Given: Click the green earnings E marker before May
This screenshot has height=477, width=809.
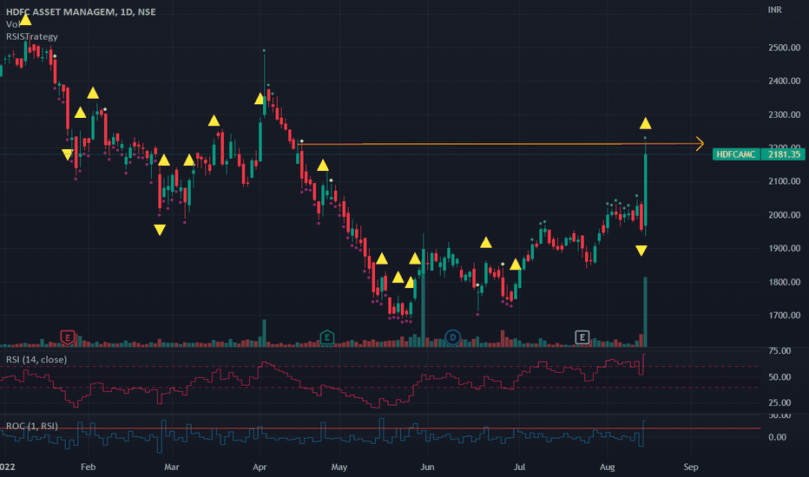Looking at the screenshot, I should 326,337.
